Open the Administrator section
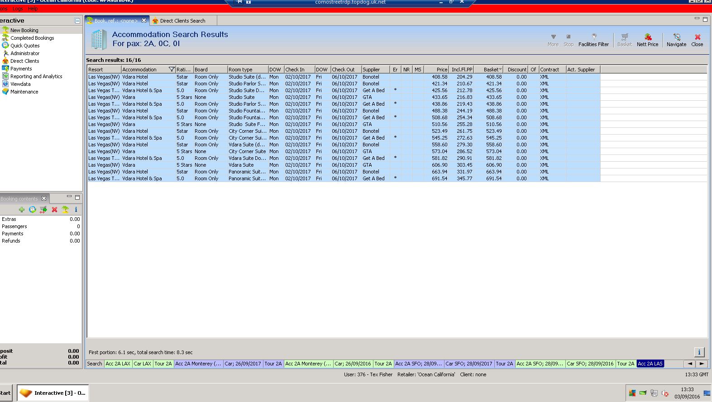 (x=25, y=53)
